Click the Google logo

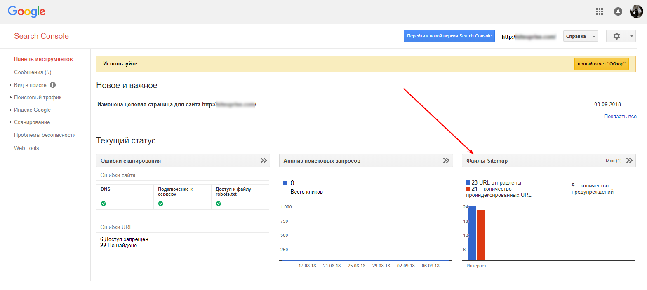[26, 12]
